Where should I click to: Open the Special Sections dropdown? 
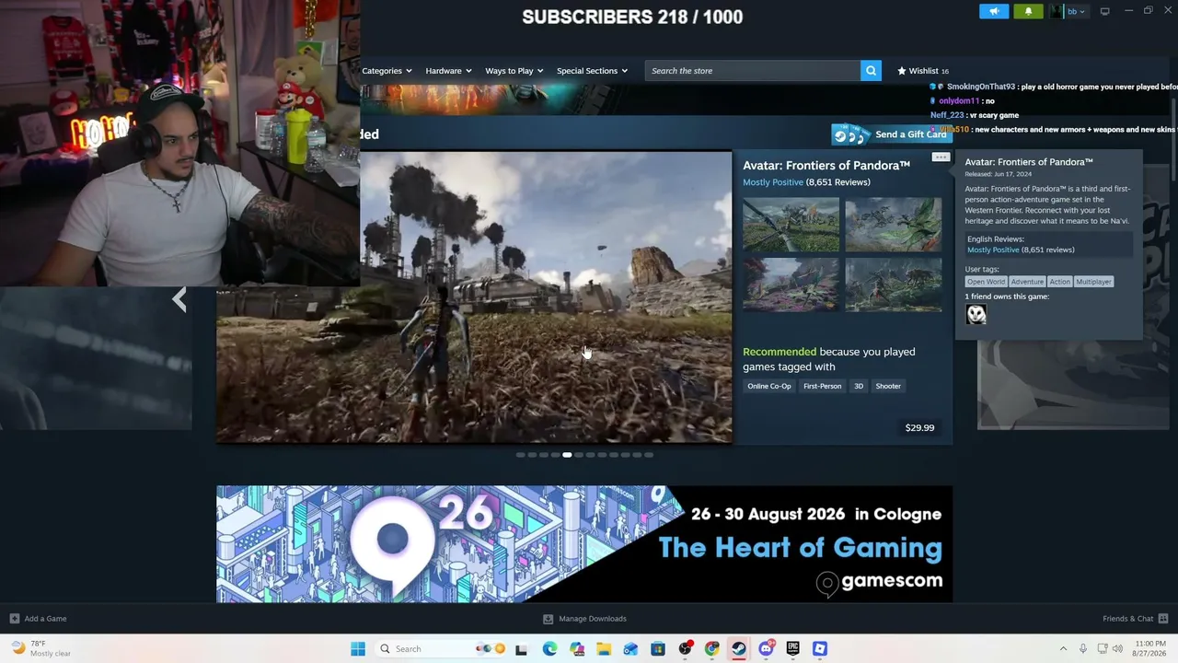(x=592, y=71)
